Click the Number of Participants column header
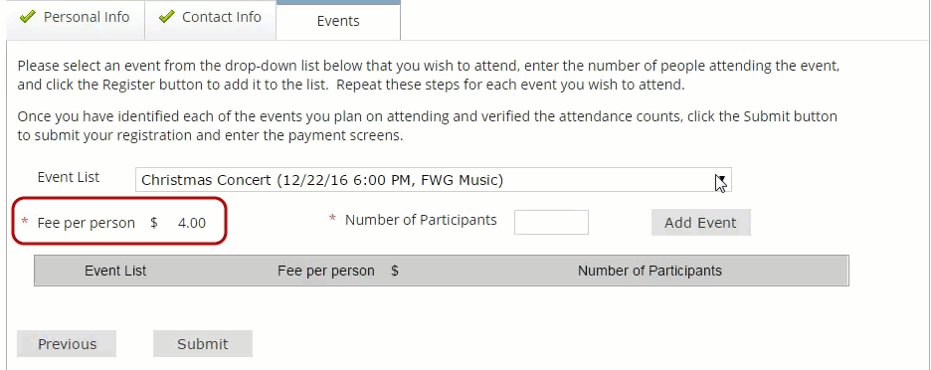Image resolution: width=931 pixels, height=370 pixels. coord(650,272)
